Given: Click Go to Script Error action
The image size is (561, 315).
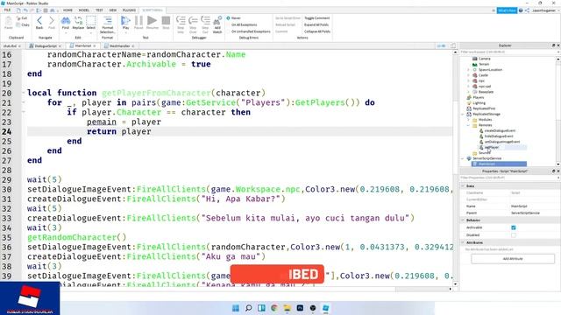Looking at the screenshot, I should (288, 18).
